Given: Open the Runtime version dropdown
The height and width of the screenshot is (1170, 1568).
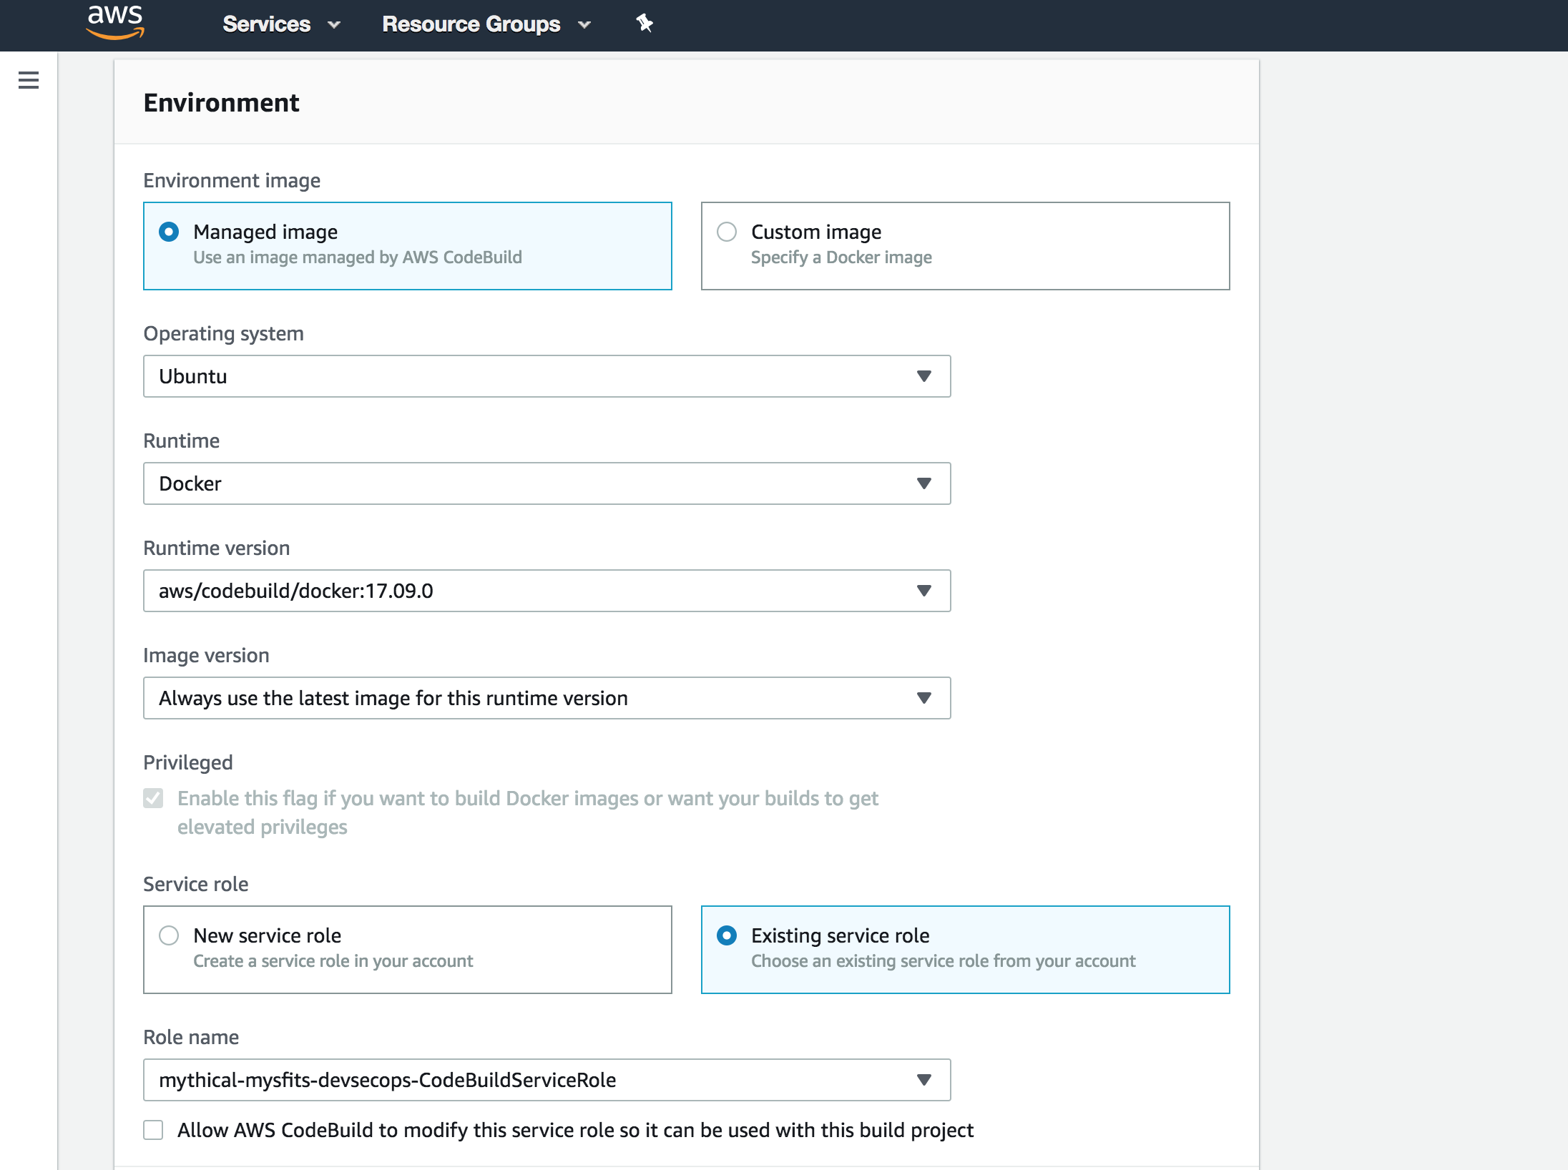Looking at the screenshot, I should coord(547,591).
